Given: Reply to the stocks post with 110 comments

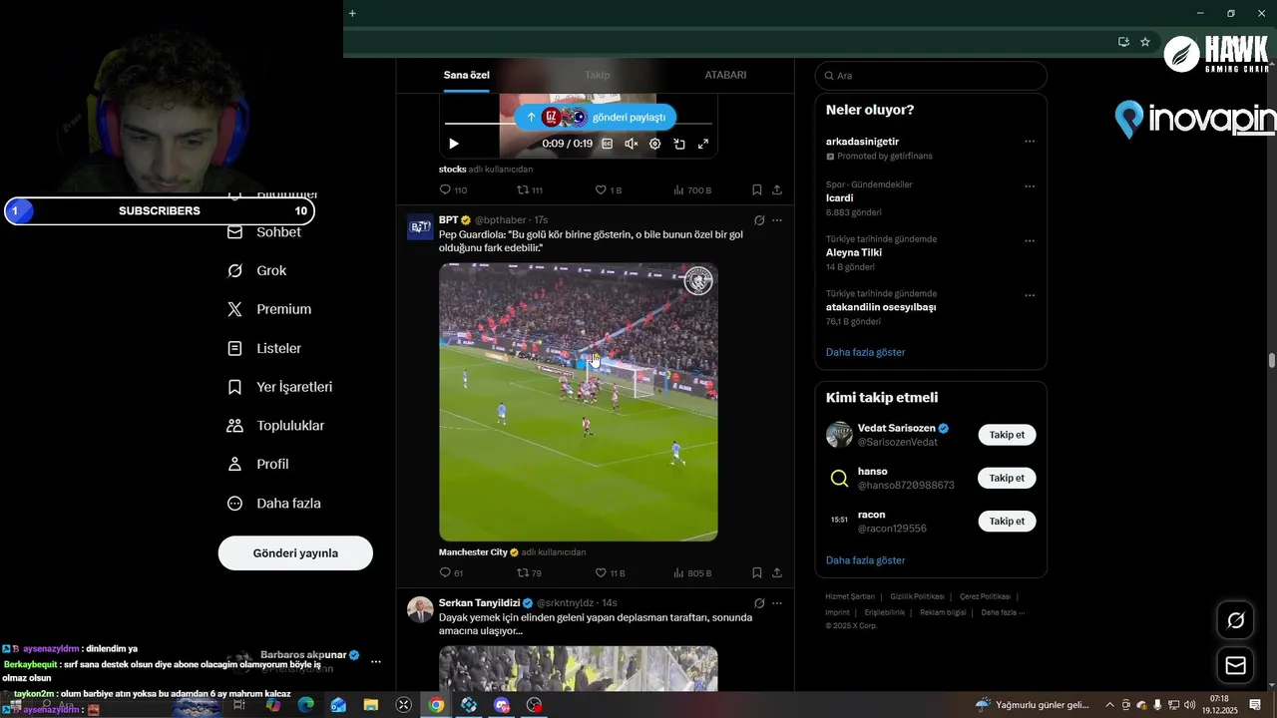Looking at the screenshot, I should point(453,189).
